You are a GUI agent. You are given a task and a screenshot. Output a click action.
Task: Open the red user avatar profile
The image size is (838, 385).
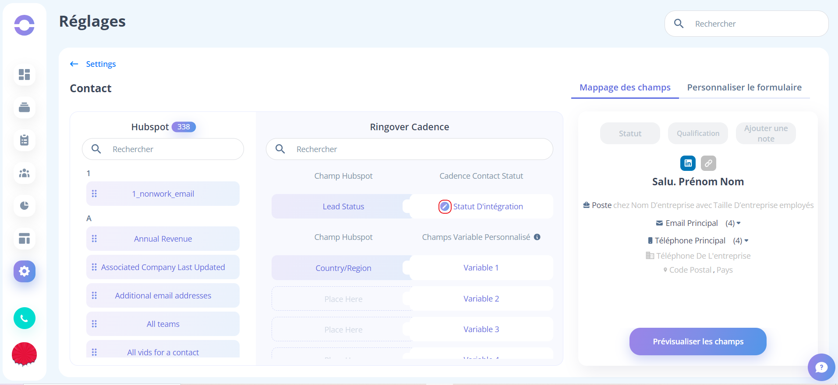click(25, 354)
